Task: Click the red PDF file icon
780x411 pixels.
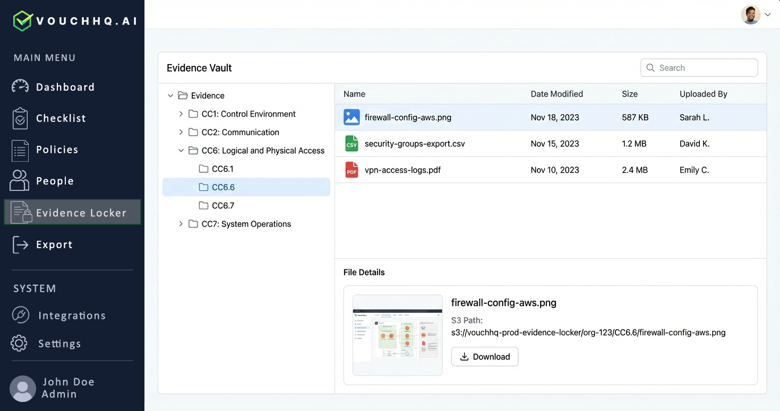Action: [x=352, y=170]
